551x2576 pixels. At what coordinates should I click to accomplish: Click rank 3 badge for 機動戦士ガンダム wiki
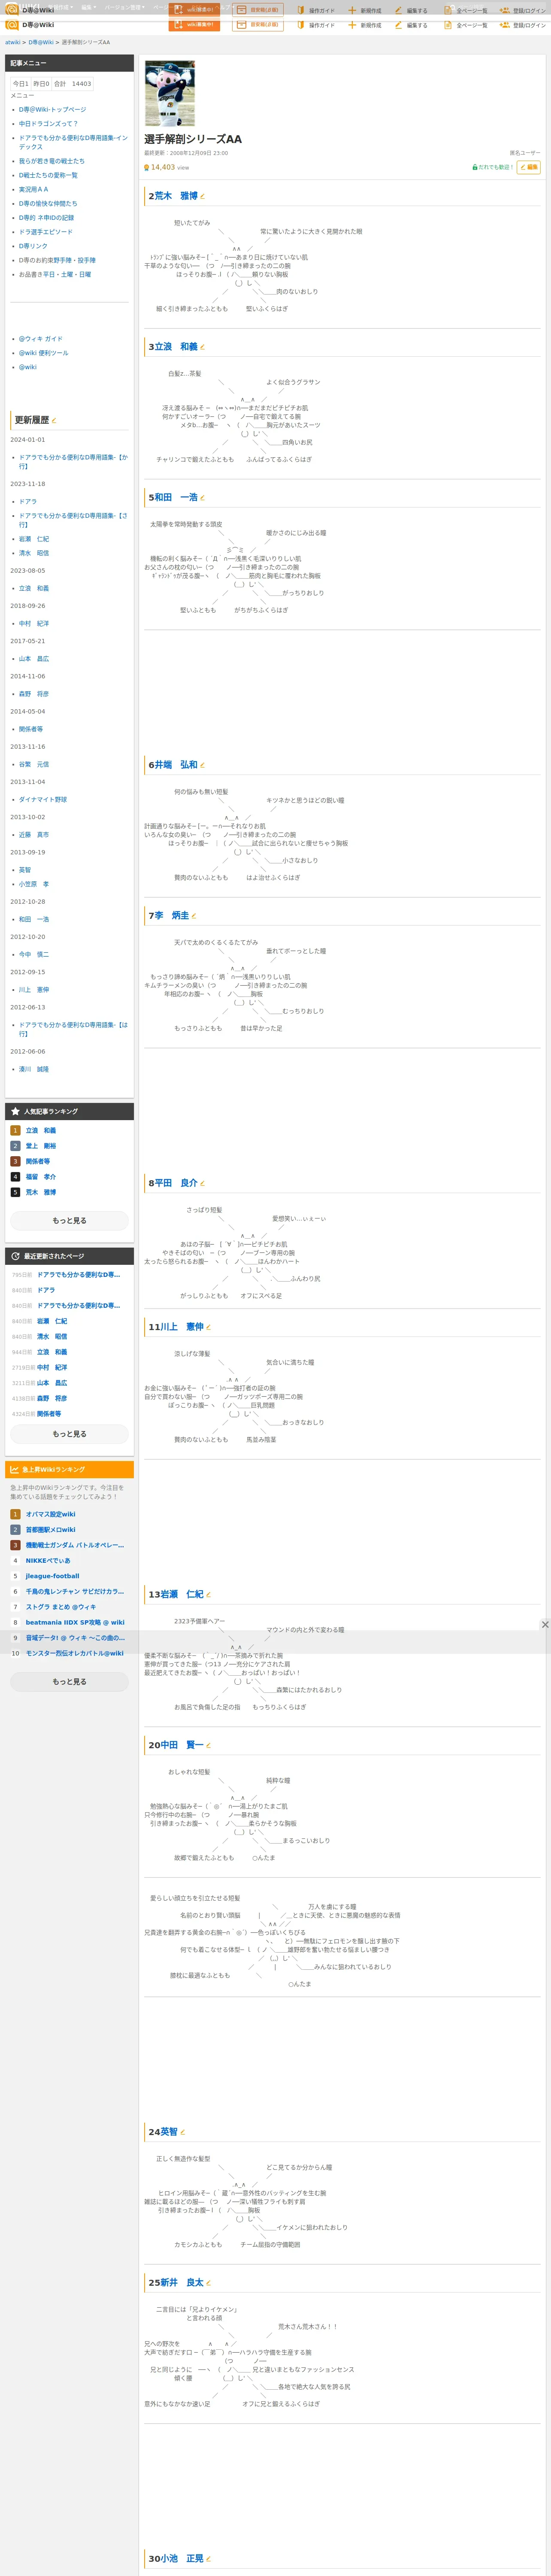[x=15, y=1545]
